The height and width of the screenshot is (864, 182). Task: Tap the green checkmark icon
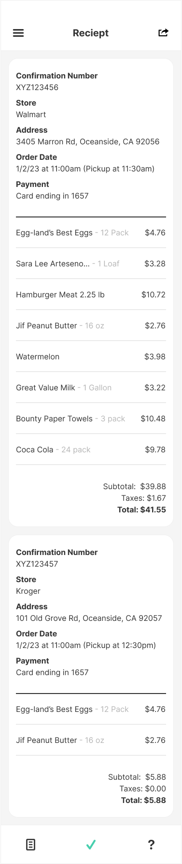[91, 845]
